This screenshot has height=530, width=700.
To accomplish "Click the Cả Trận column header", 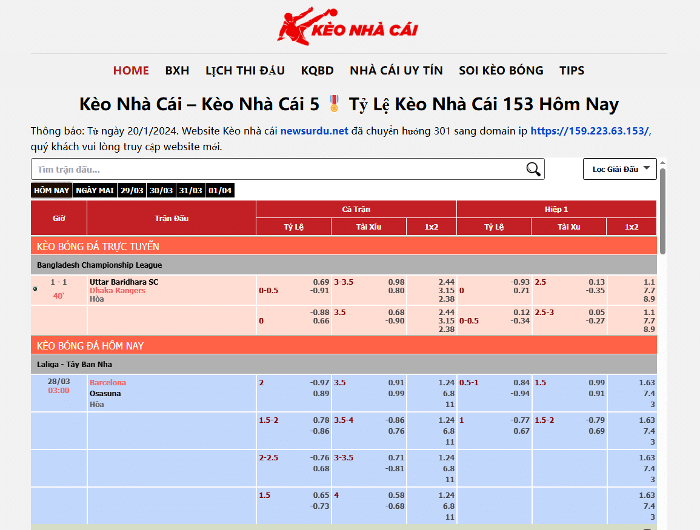I will coord(356,209).
